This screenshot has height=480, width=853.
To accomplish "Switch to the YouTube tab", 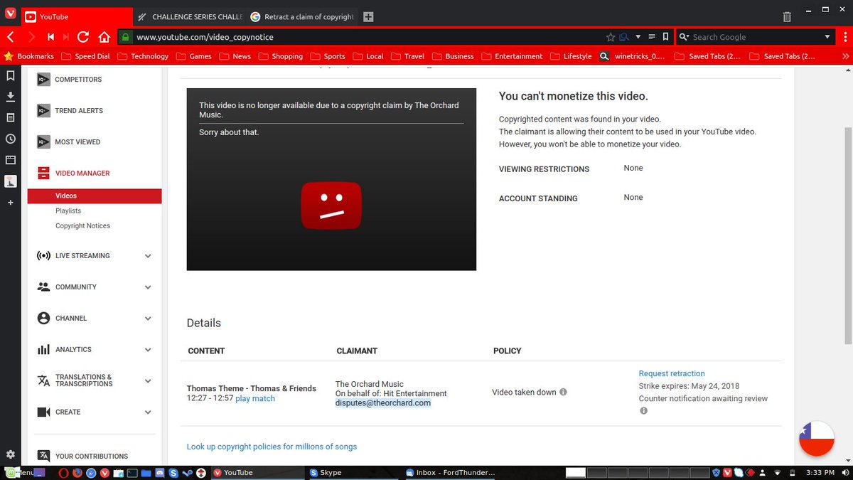I will [x=77, y=17].
